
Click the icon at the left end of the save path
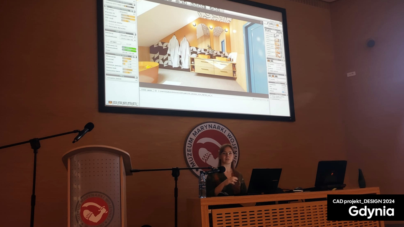pos(155,91)
